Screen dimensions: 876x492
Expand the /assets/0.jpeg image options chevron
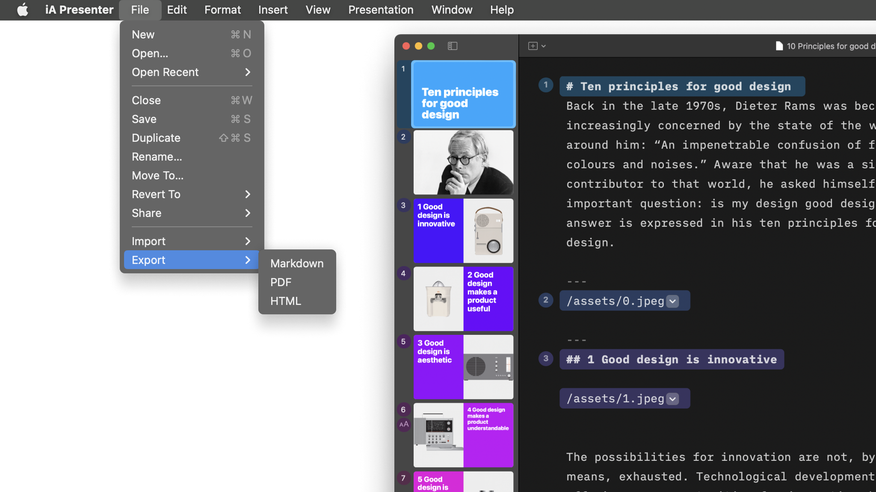click(x=673, y=302)
